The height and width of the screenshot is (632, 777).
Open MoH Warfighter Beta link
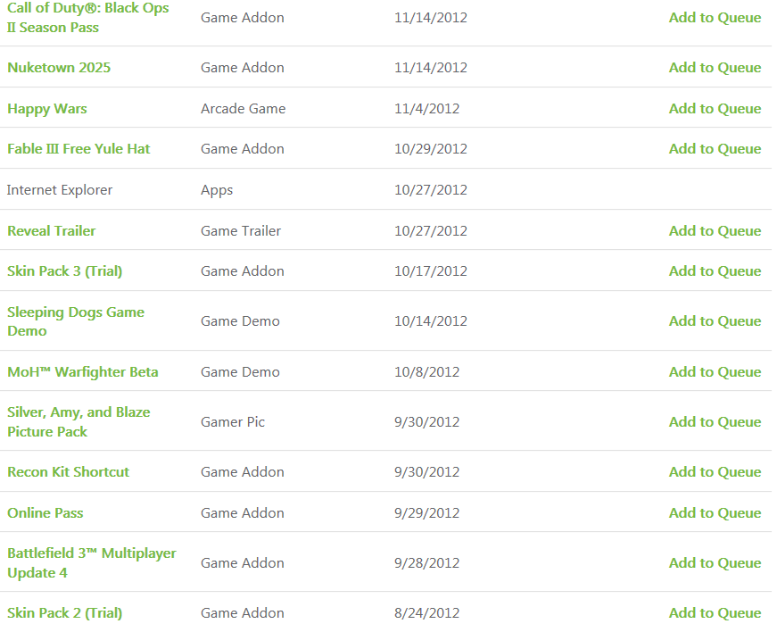point(83,372)
